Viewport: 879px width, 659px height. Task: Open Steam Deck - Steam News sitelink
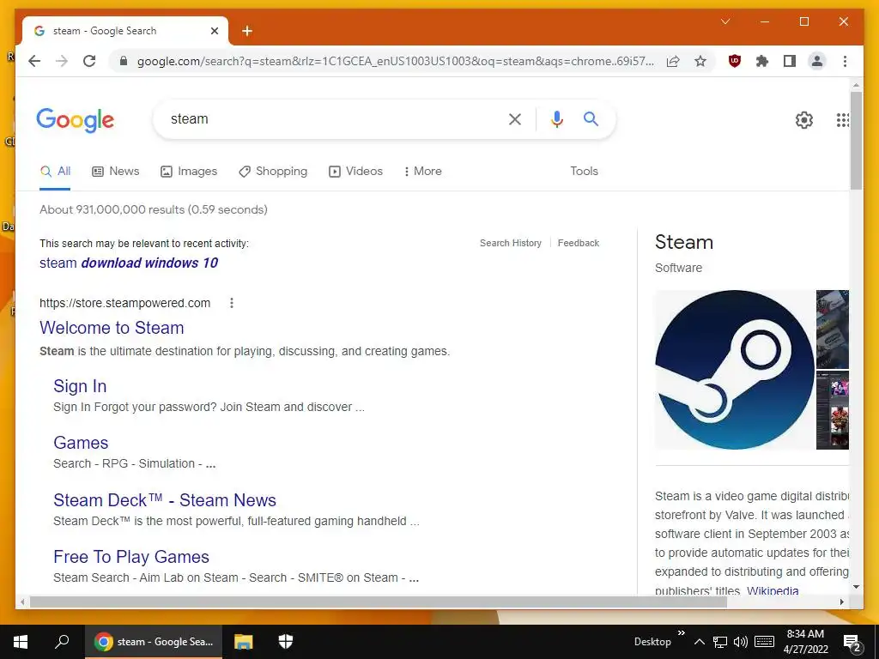(165, 500)
